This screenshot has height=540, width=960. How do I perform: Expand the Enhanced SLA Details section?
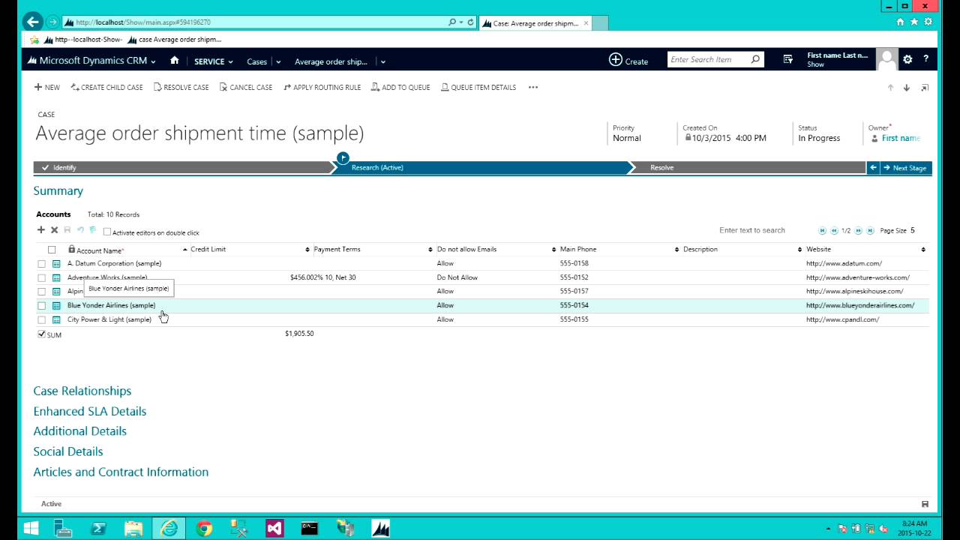[90, 411]
